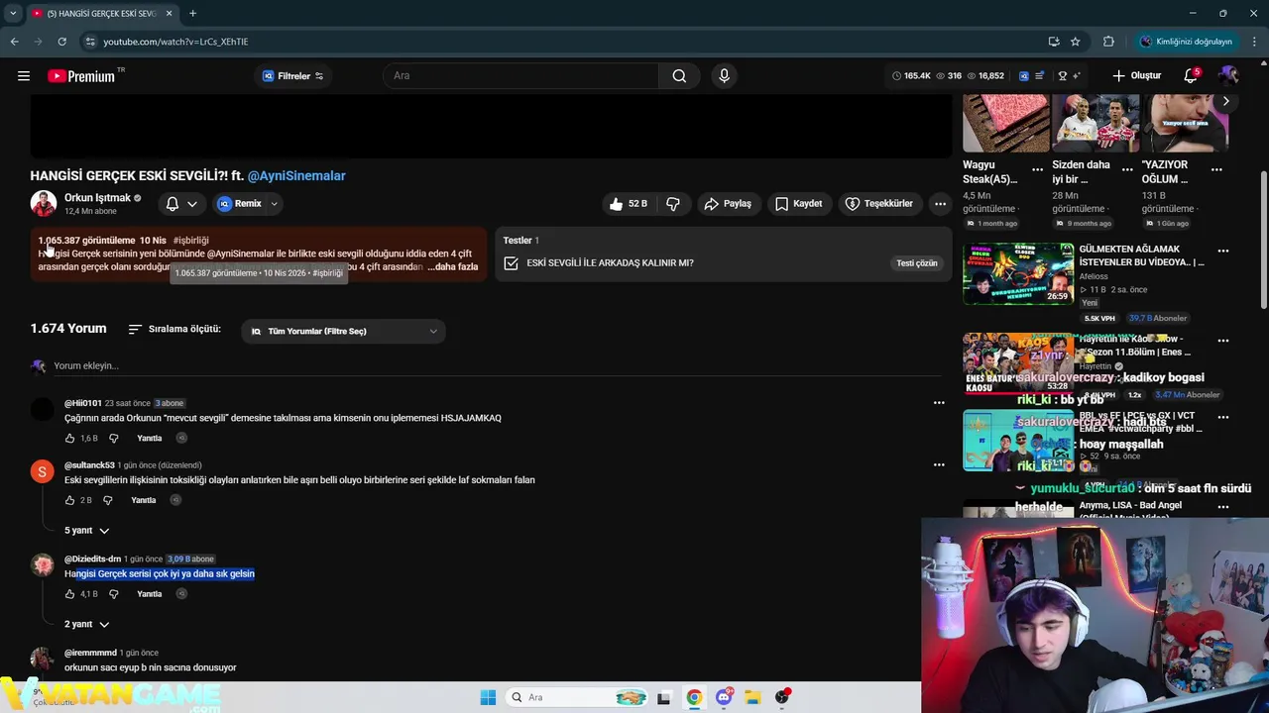Expand the 5 yanıt replies
The width and height of the screenshot is (1269, 713).
(87, 531)
